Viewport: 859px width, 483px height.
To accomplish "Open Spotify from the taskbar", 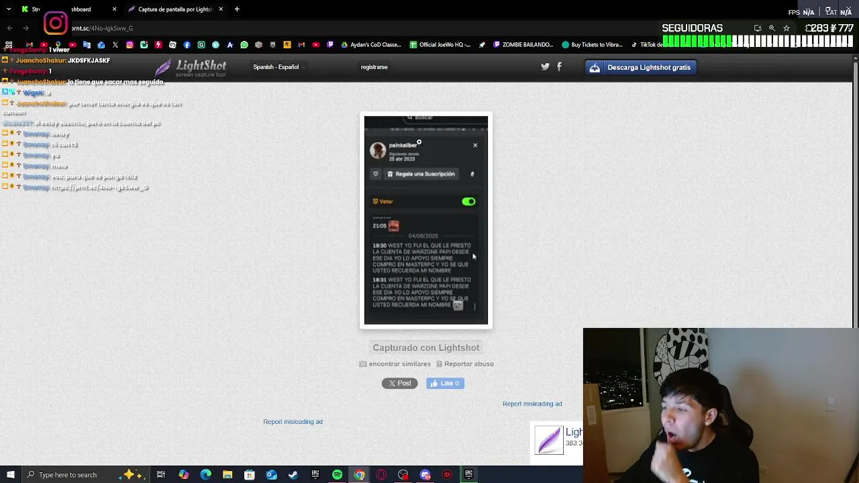I will point(337,475).
